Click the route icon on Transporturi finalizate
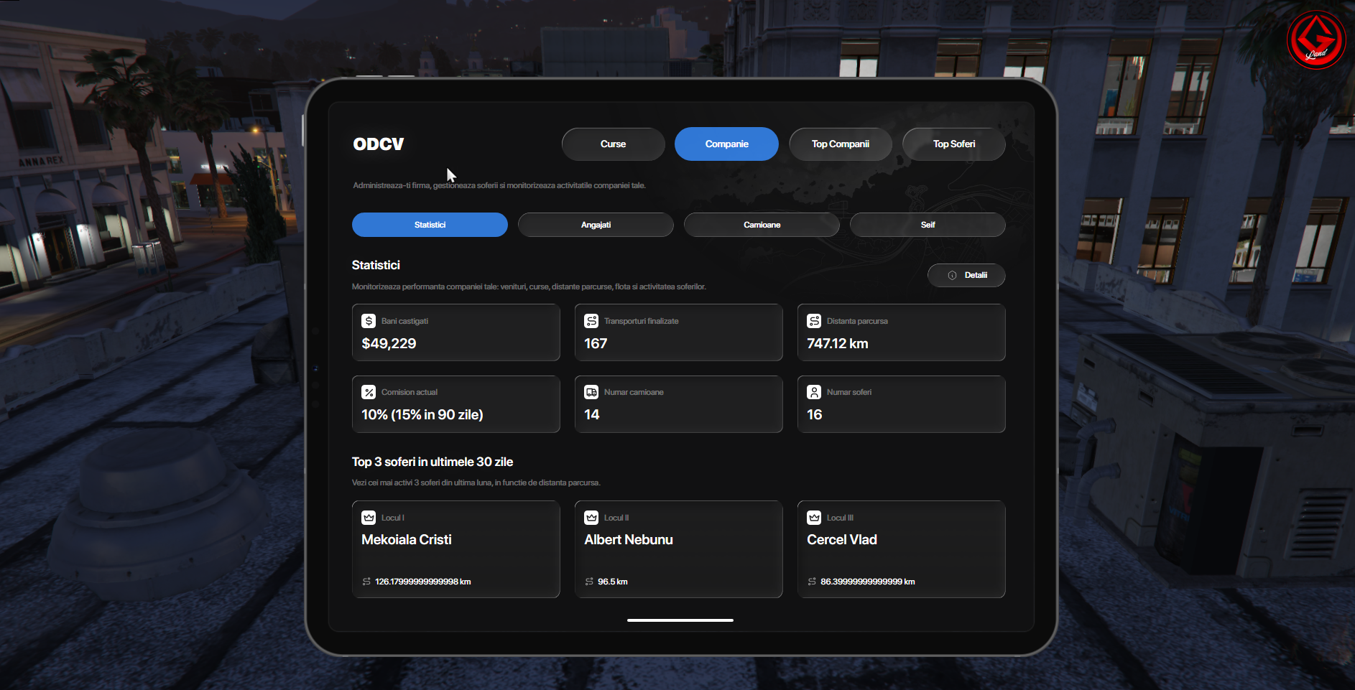Viewport: 1355px width, 690px height. 591,321
